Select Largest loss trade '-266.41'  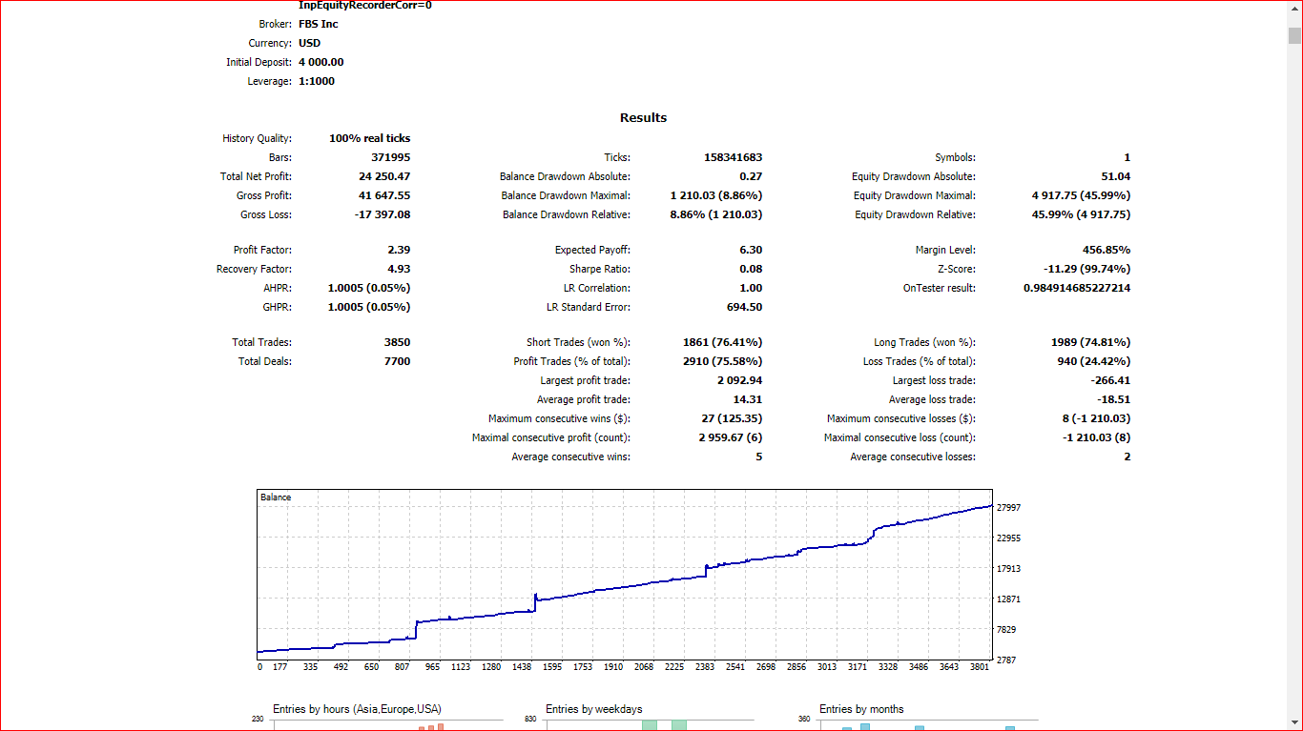pos(1110,380)
